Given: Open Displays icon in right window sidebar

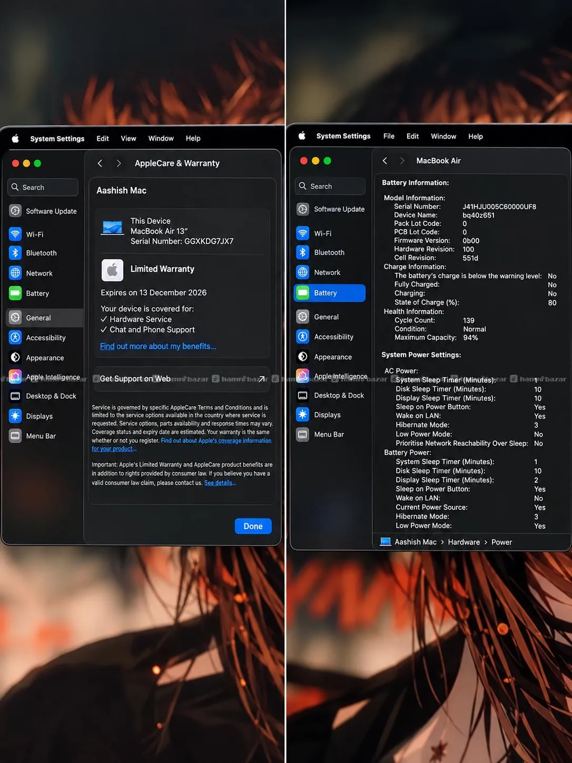Looking at the screenshot, I should [x=303, y=415].
